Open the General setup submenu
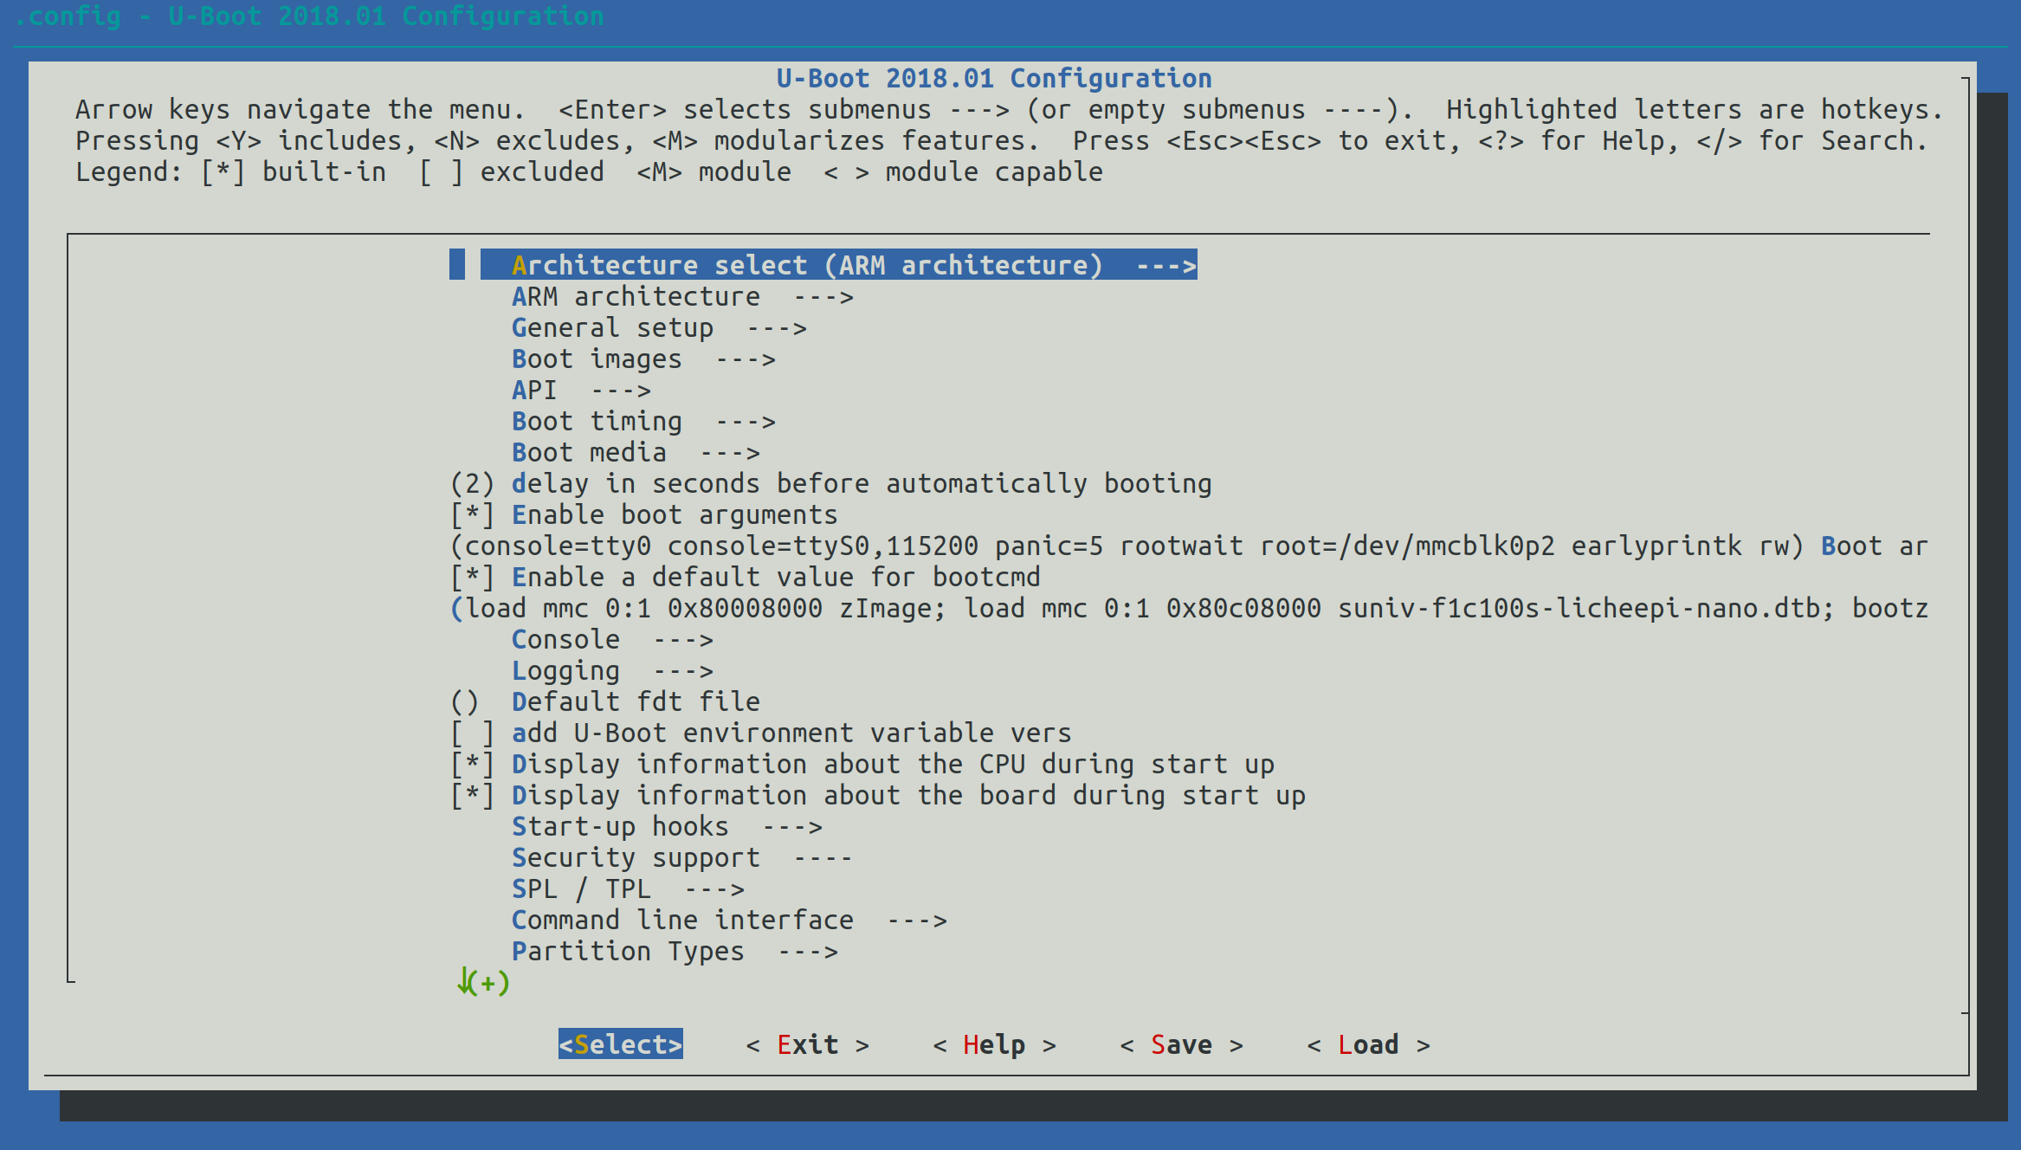 tap(612, 327)
